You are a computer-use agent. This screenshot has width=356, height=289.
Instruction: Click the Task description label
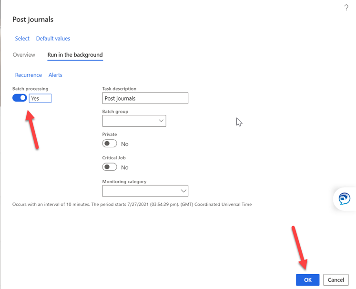pyautogui.click(x=119, y=89)
